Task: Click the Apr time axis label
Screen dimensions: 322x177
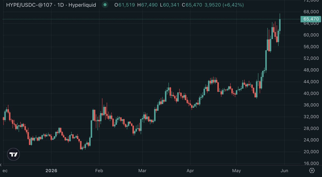Action: [190, 171]
